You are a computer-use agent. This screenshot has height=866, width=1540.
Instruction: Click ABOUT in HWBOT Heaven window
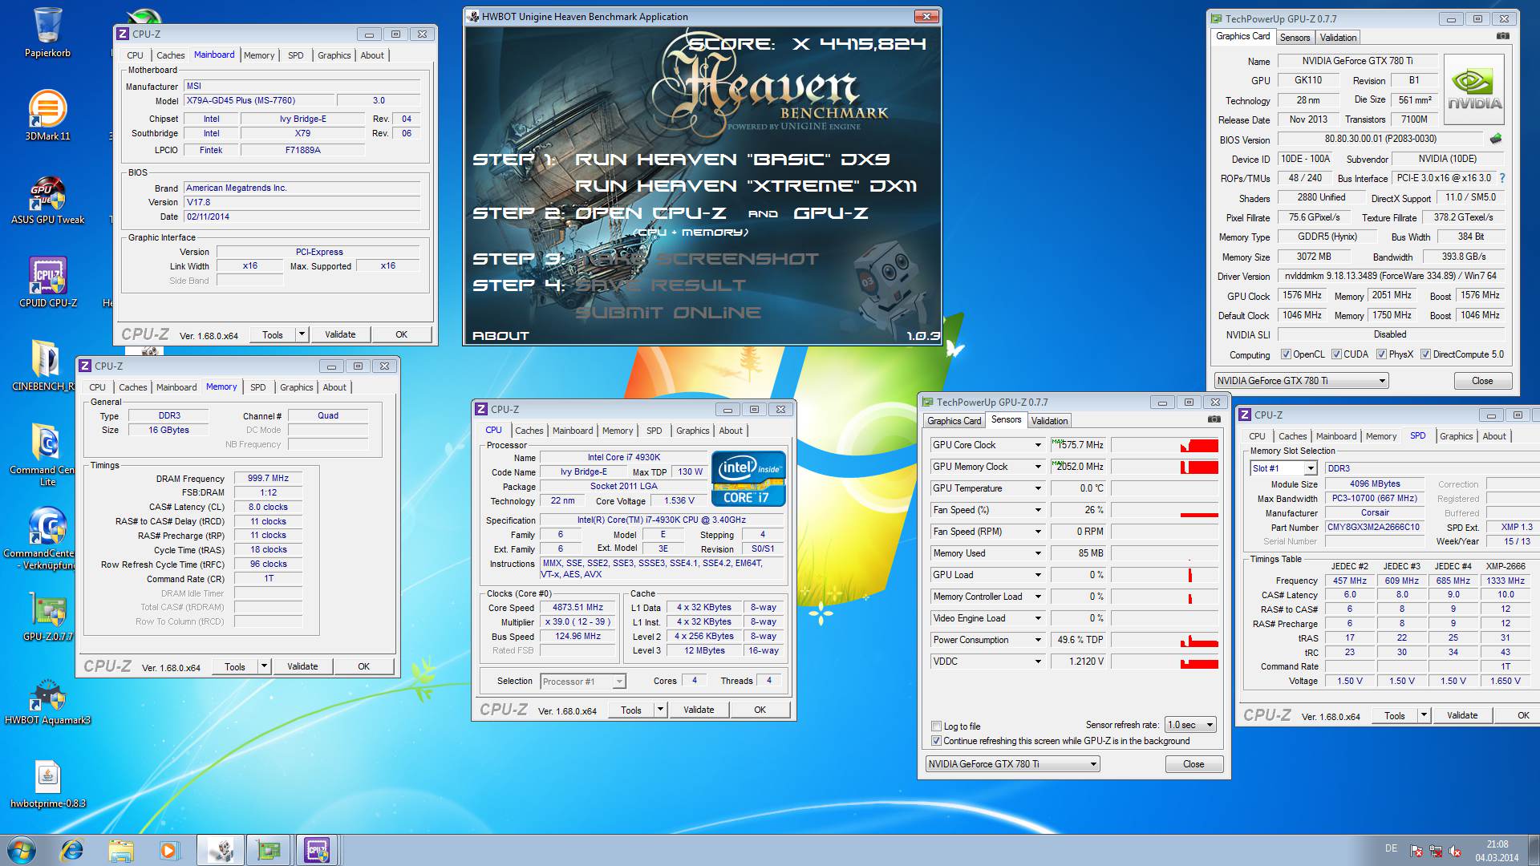coord(500,336)
